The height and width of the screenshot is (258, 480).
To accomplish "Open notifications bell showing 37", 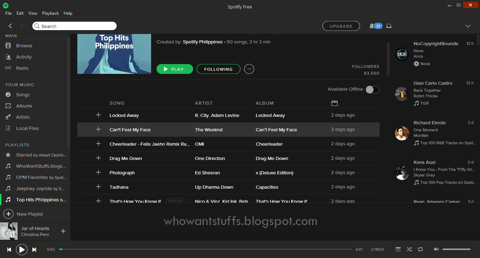I will click(x=376, y=26).
